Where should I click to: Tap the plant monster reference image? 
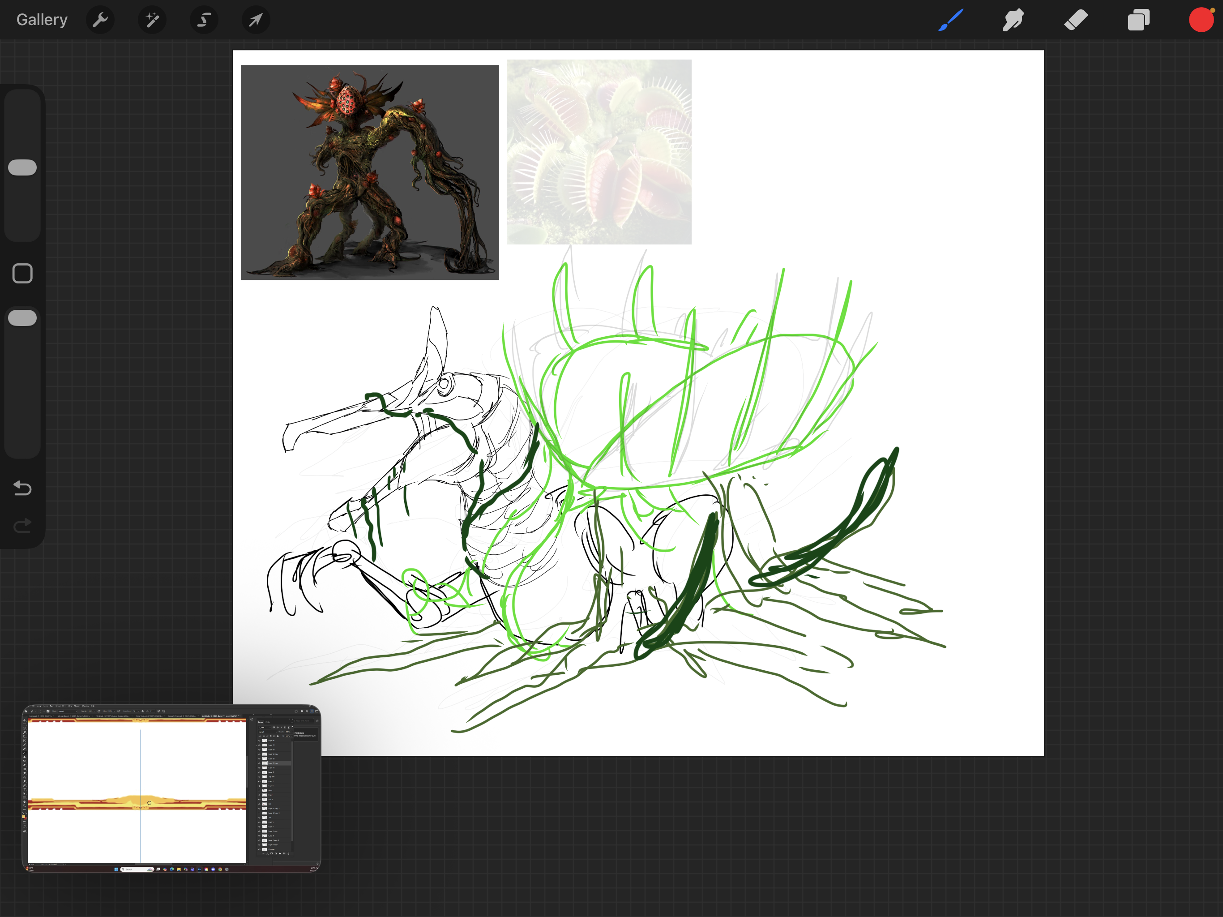[x=370, y=172]
